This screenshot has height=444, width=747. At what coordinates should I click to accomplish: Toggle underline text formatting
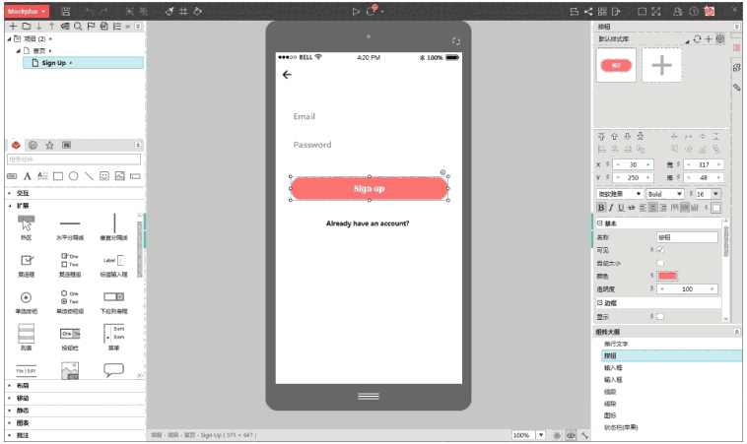[x=621, y=208]
